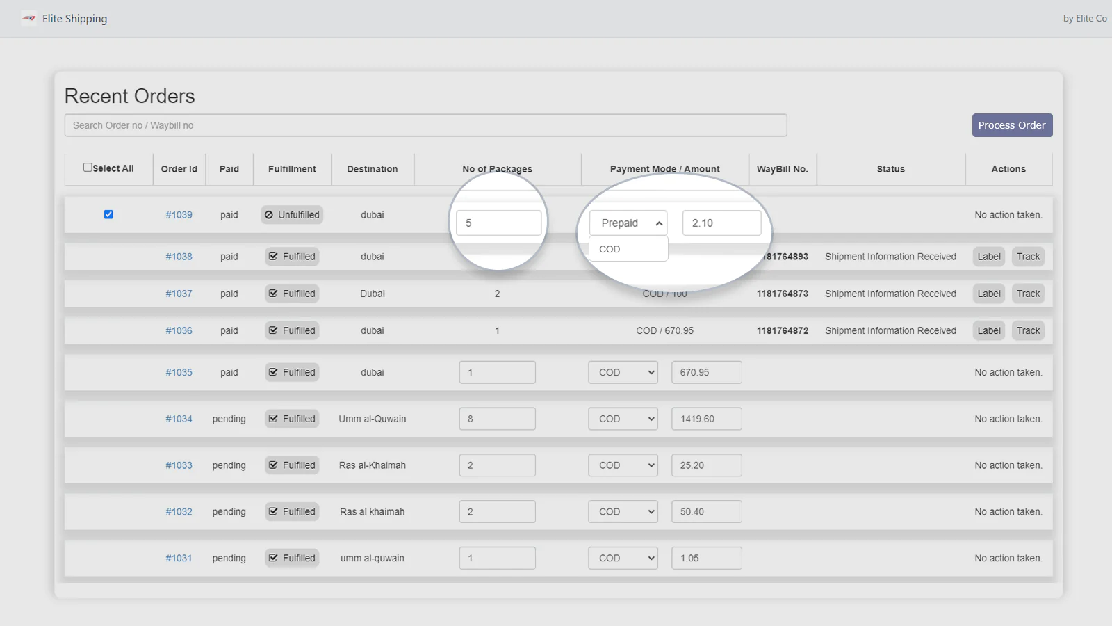Expand payment mode dropdown for order #1034
Screen dimensions: 1112x626
pos(623,419)
